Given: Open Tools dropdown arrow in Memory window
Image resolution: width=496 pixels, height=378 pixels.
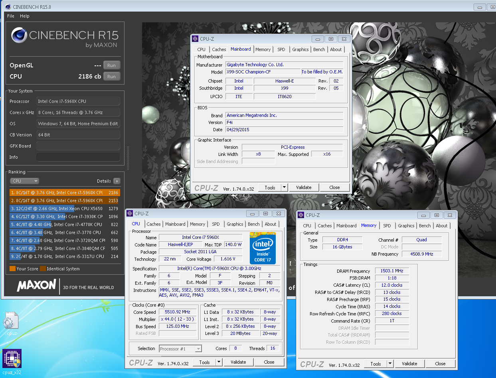Looking at the screenshot, I should tap(390, 364).
